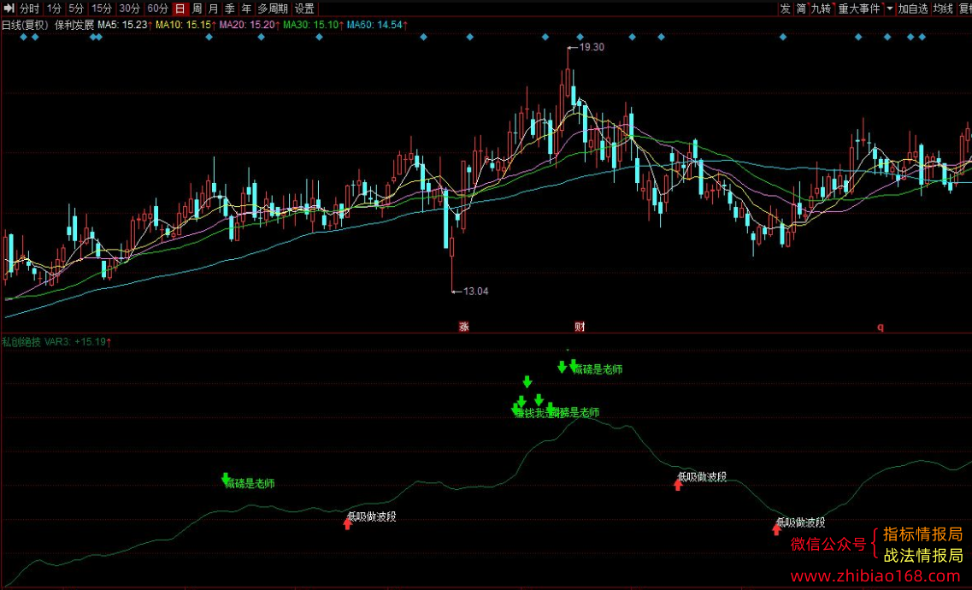Click the red q marker on timeline
Screen dimensions: 972x590
[x=881, y=327]
